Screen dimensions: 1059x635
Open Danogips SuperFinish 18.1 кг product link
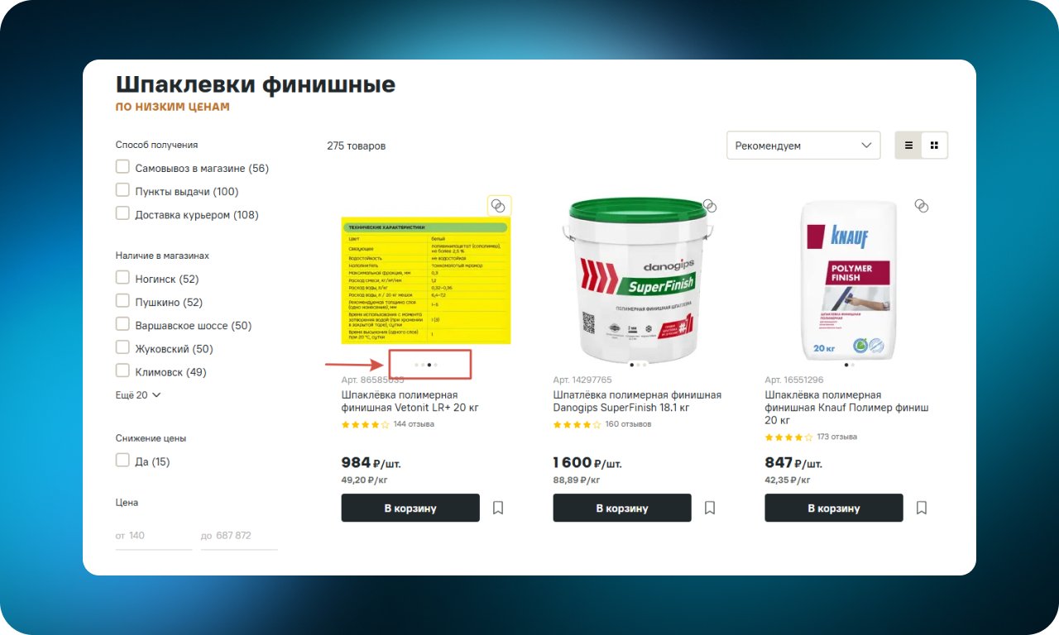click(x=637, y=401)
